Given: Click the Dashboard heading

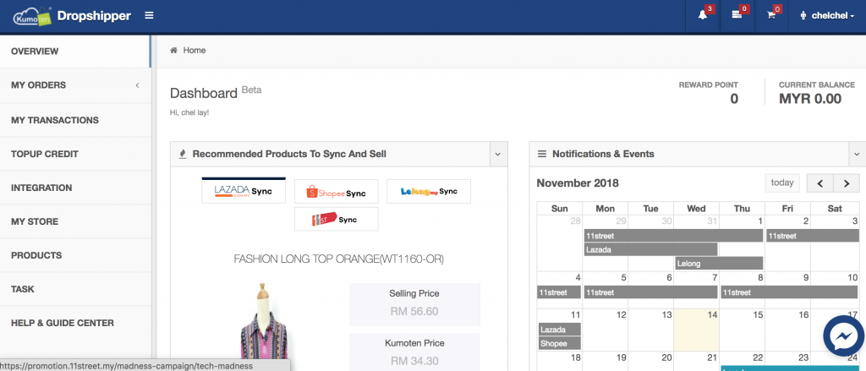Looking at the screenshot, I should click(x=204, y=93).
